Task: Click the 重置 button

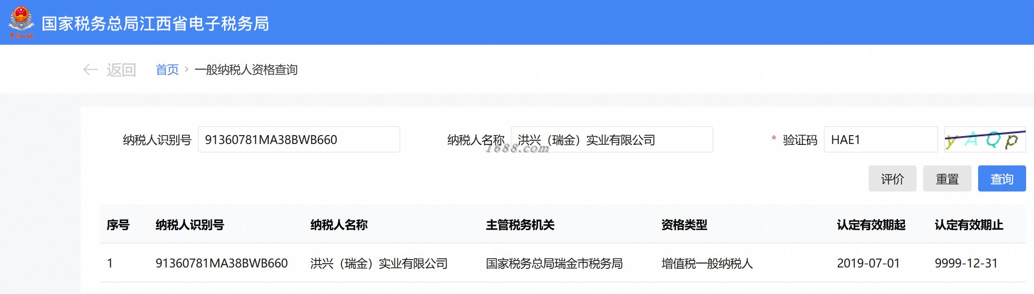Action: tap(947, 178)
